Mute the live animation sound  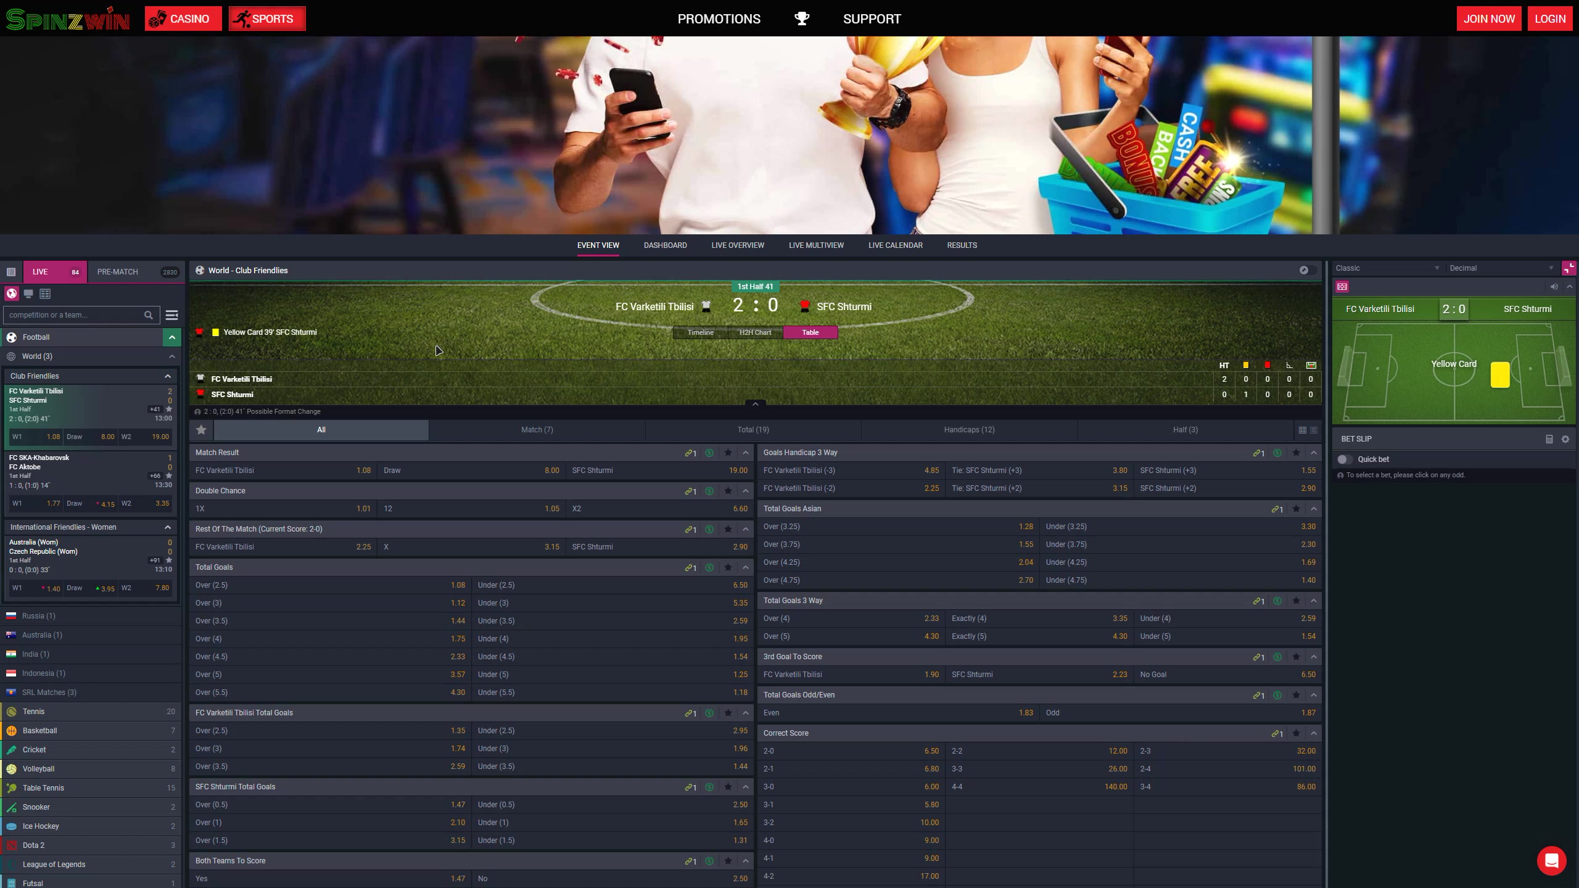[x=1554, y=287]
